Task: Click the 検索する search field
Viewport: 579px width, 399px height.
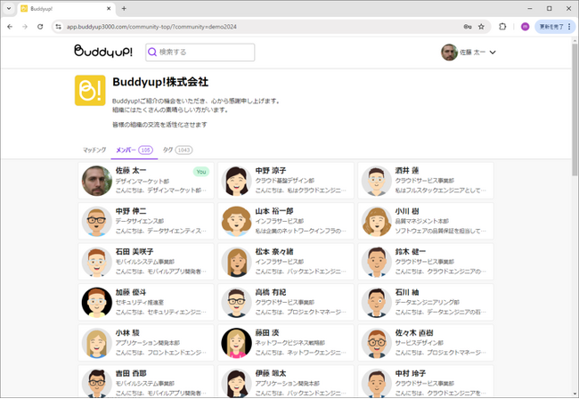Action: point(200,52)
